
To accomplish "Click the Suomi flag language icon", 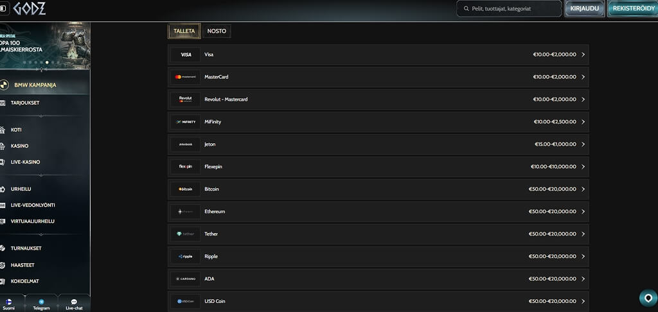I will pos(9,302).
